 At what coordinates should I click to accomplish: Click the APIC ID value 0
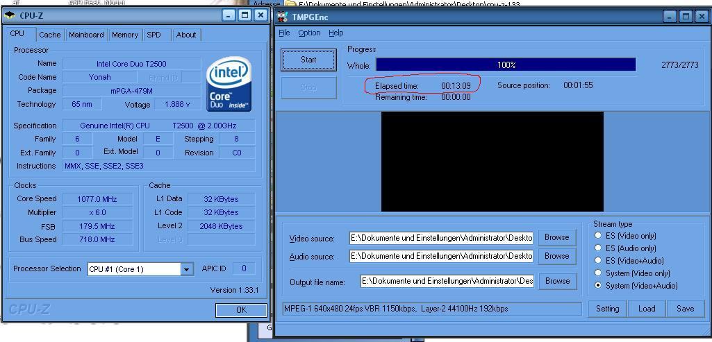(x=244, y=268)
